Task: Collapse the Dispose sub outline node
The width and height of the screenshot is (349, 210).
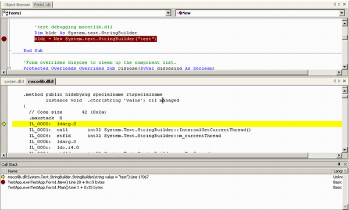Action: click(x=9, y=68)
